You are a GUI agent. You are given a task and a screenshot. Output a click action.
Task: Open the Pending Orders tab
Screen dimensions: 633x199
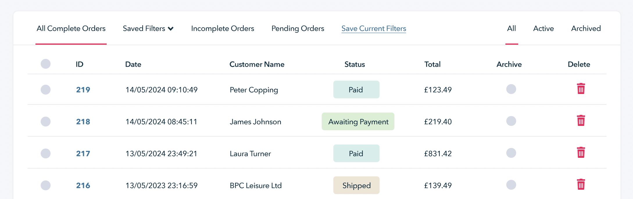click(298, 28)
